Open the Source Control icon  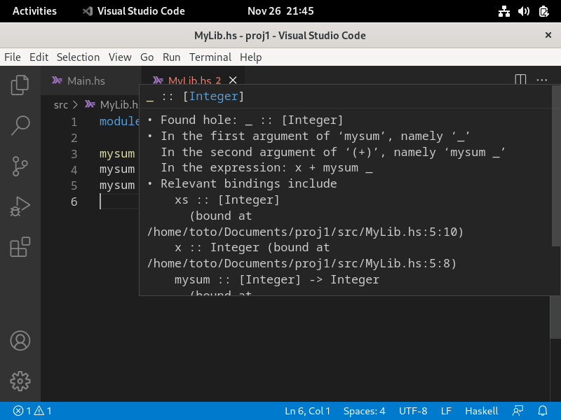coord(20,166)
